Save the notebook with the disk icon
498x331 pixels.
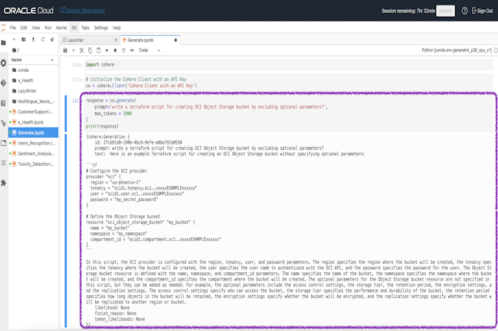65,50
